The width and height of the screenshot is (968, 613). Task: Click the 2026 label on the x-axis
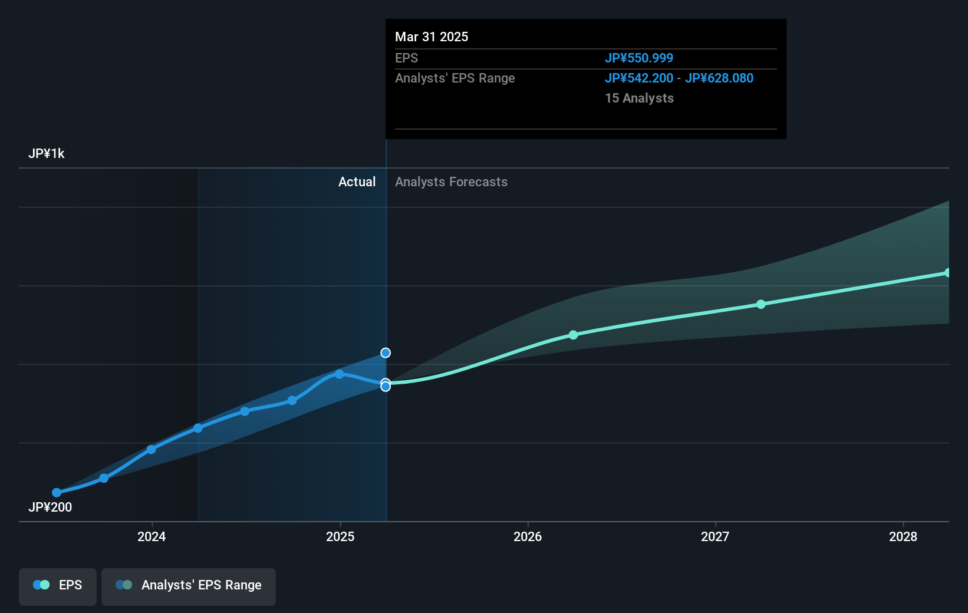(528, 536)
